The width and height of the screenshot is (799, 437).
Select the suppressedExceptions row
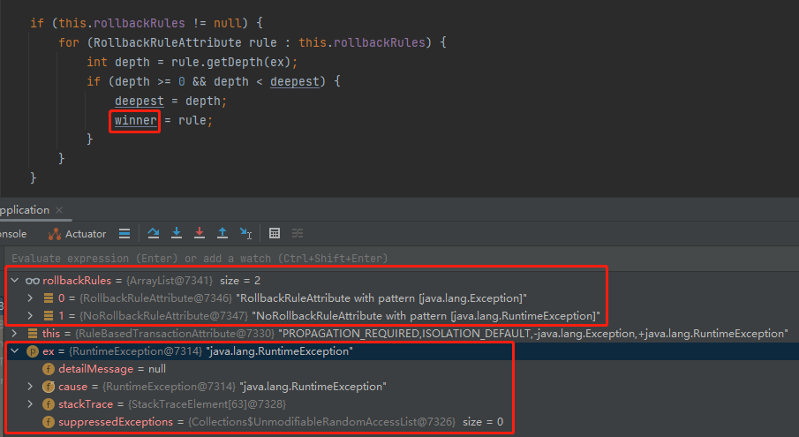coord(399,422)
